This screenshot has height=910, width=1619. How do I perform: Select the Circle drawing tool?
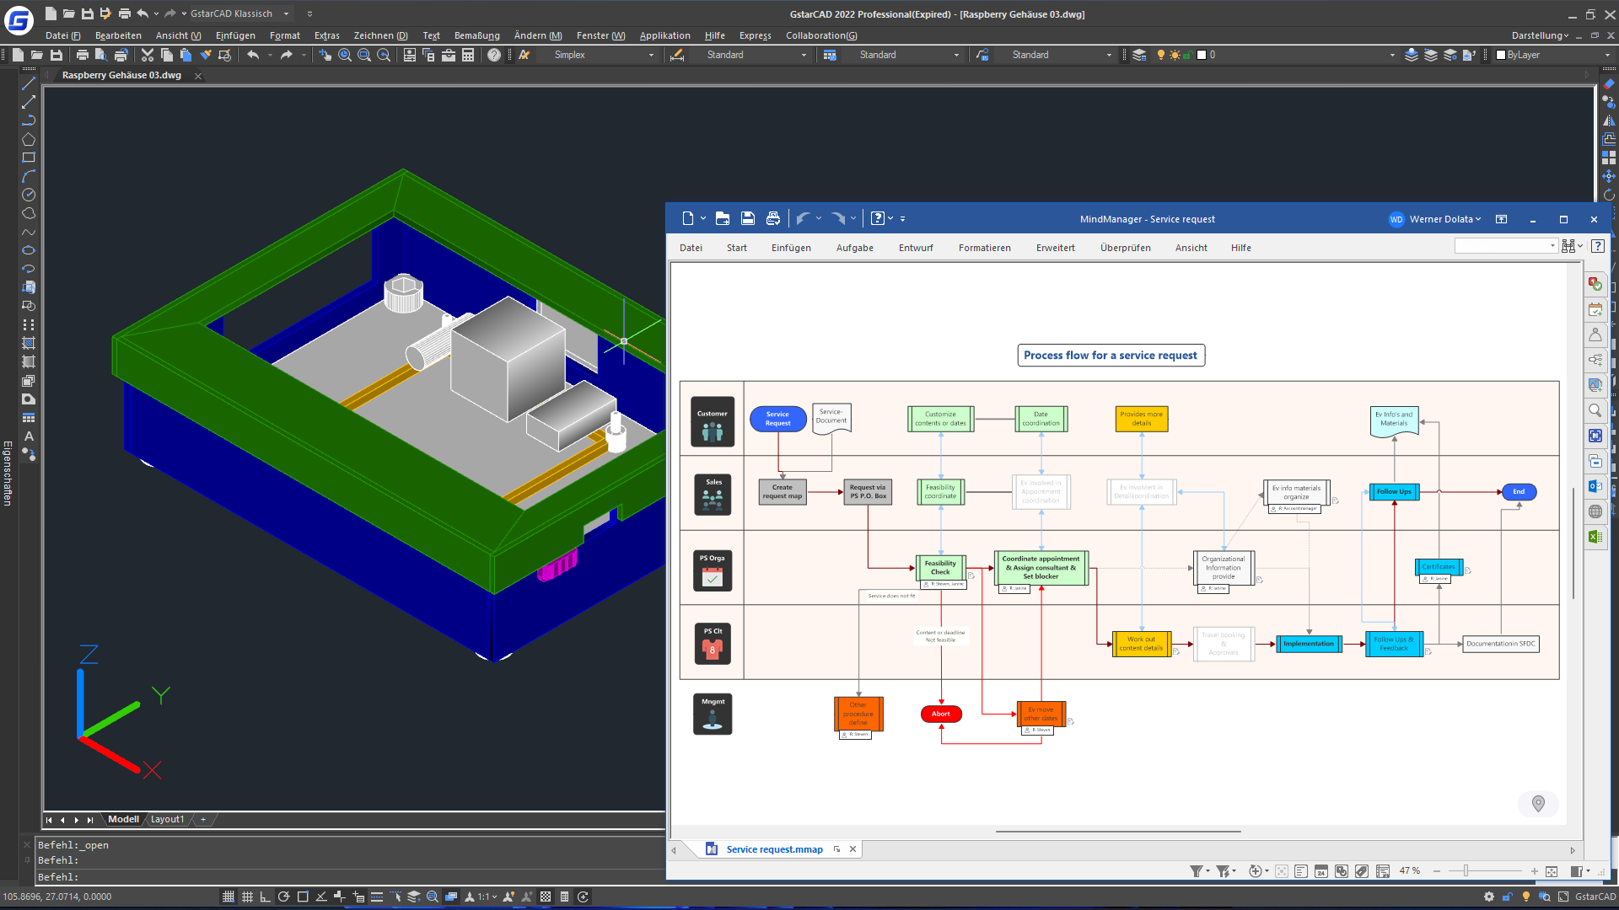[28, 195]
